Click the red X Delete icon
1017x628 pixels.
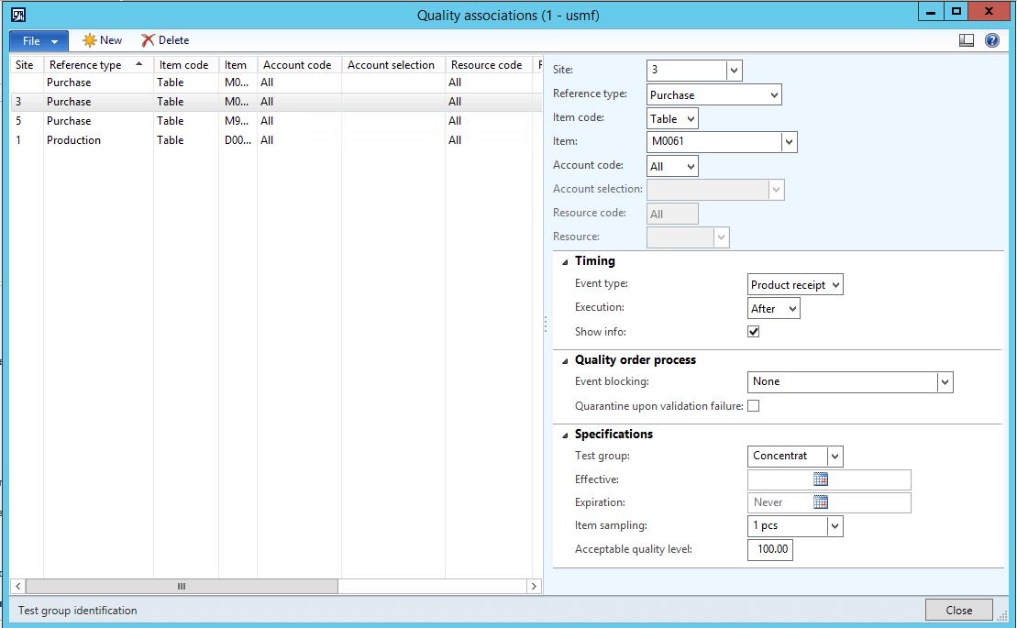pyautogui.click(x=164, y=40)
